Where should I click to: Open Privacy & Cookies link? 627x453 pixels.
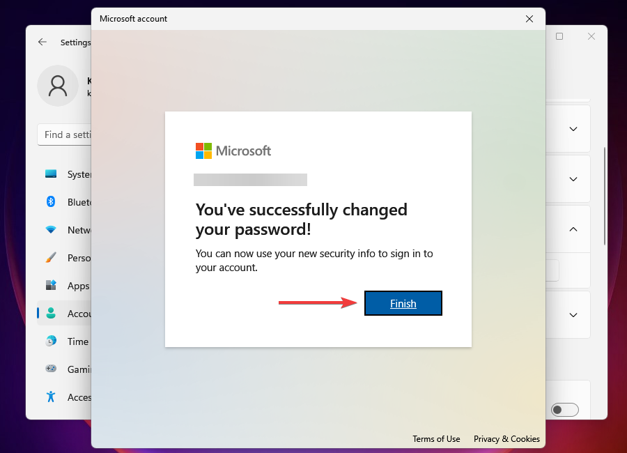pos(506,439)
